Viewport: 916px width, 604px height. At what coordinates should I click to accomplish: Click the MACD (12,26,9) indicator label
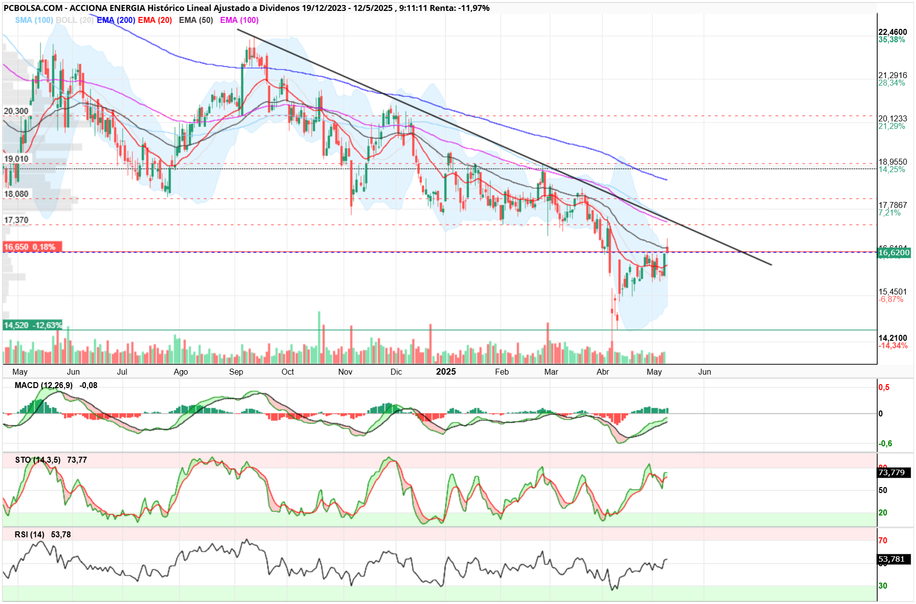click(43, 385)
